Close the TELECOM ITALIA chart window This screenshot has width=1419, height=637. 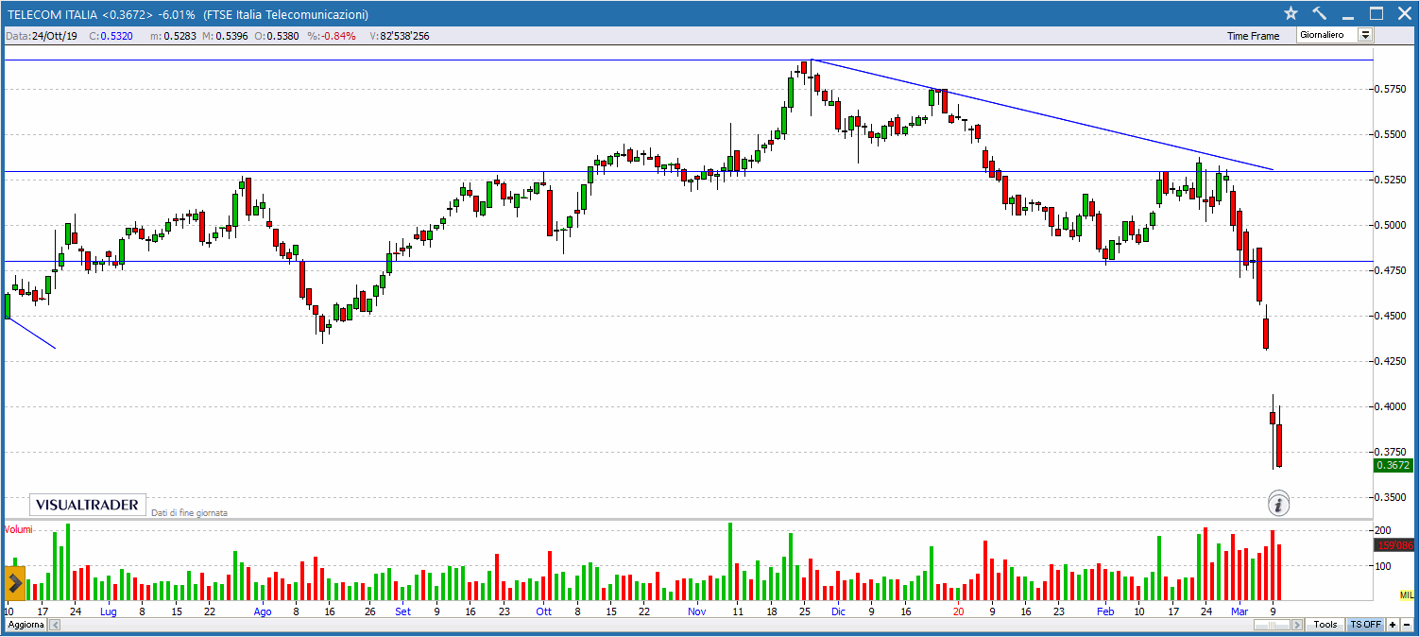click(1403, 13)
